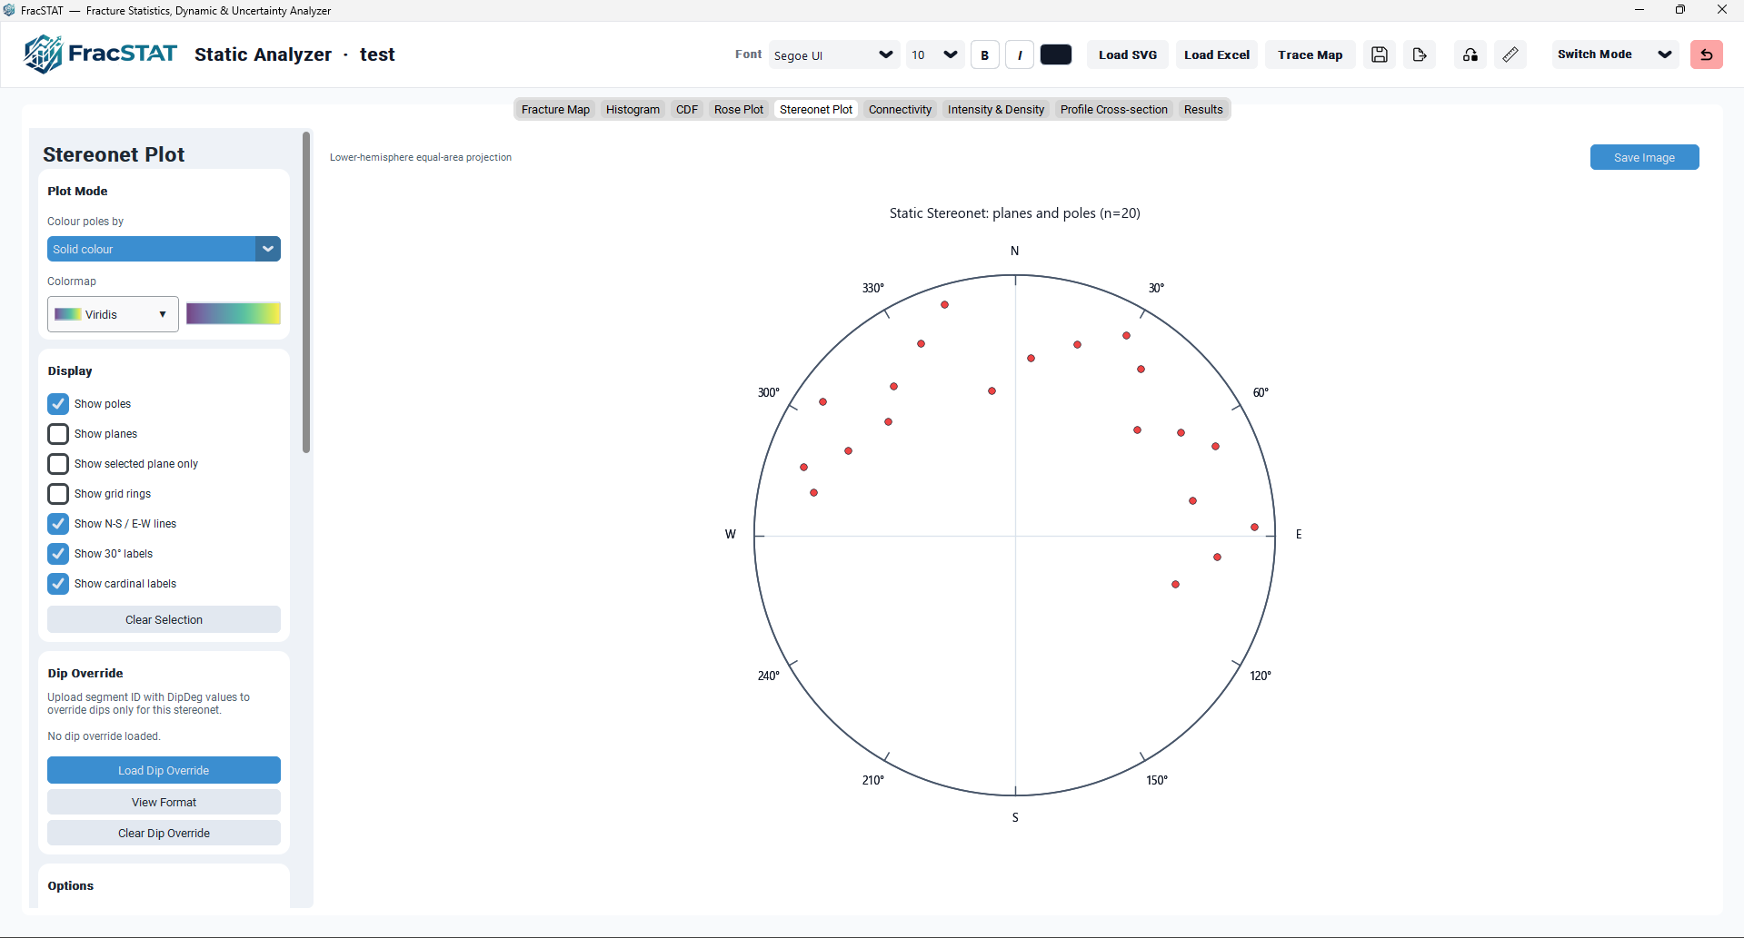This screenshot has width=1744, height=938.
Task: Uncheck Show 30° labels
Action: [x=58, y=554]
